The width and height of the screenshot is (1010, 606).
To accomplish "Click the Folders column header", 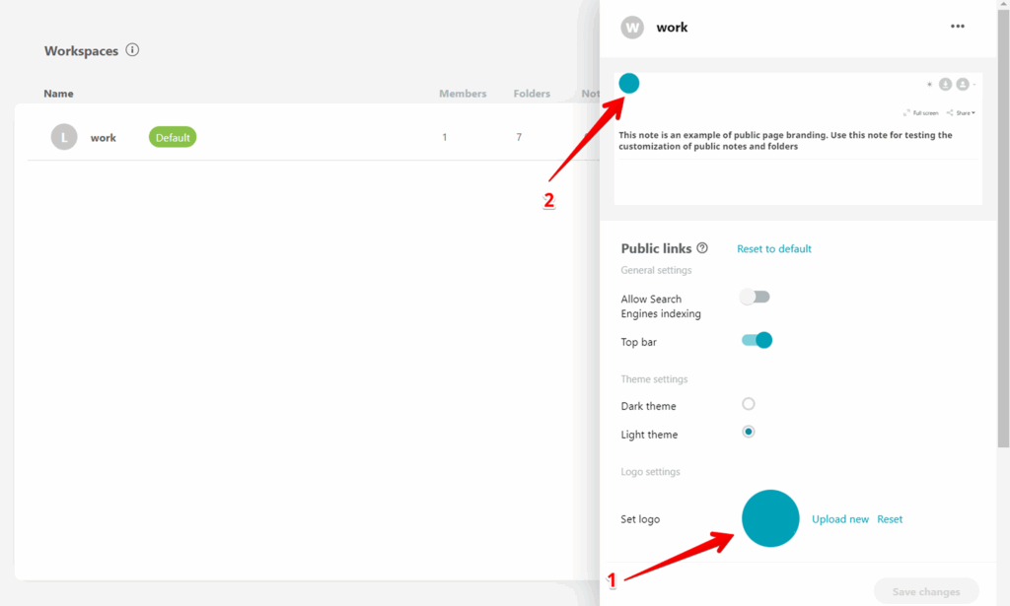I will tap(532, 94).
